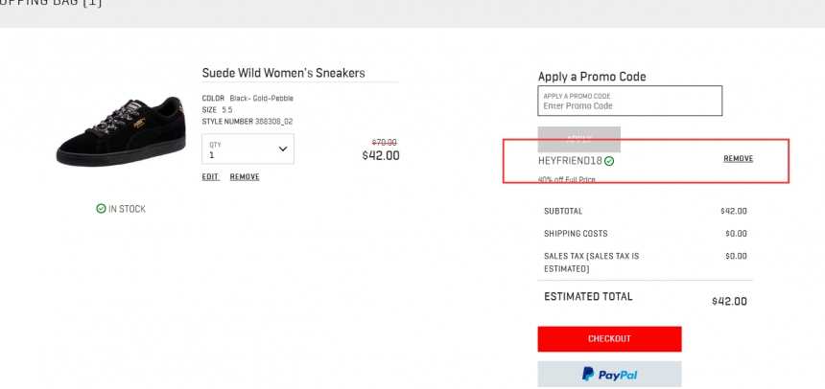
Task: Click the gray APPLY button
Action: (578, 139)
